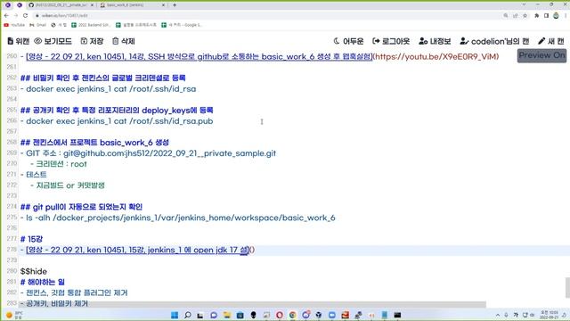Share this page icon in address bar

(x=516, y=16)
